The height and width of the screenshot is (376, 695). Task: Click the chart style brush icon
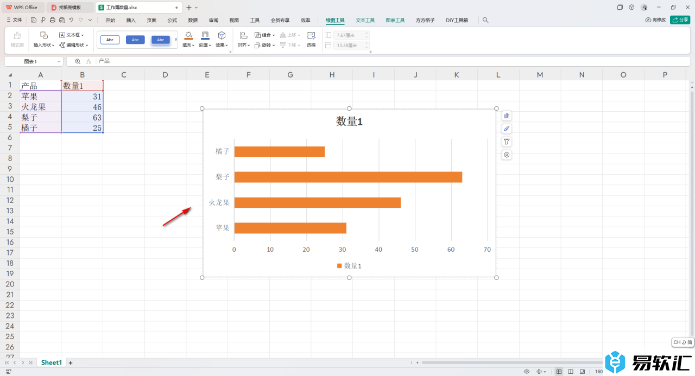click(507, 129)
